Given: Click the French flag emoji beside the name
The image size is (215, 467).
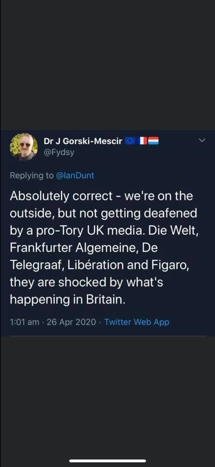Looking at the screenshot, I should pyautogui.click(x=144, y=141).
